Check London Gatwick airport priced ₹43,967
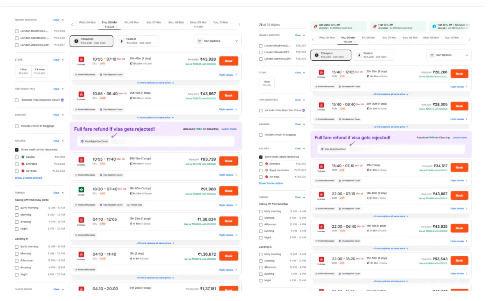Screen dimensions: 499x301 [17, 45]
